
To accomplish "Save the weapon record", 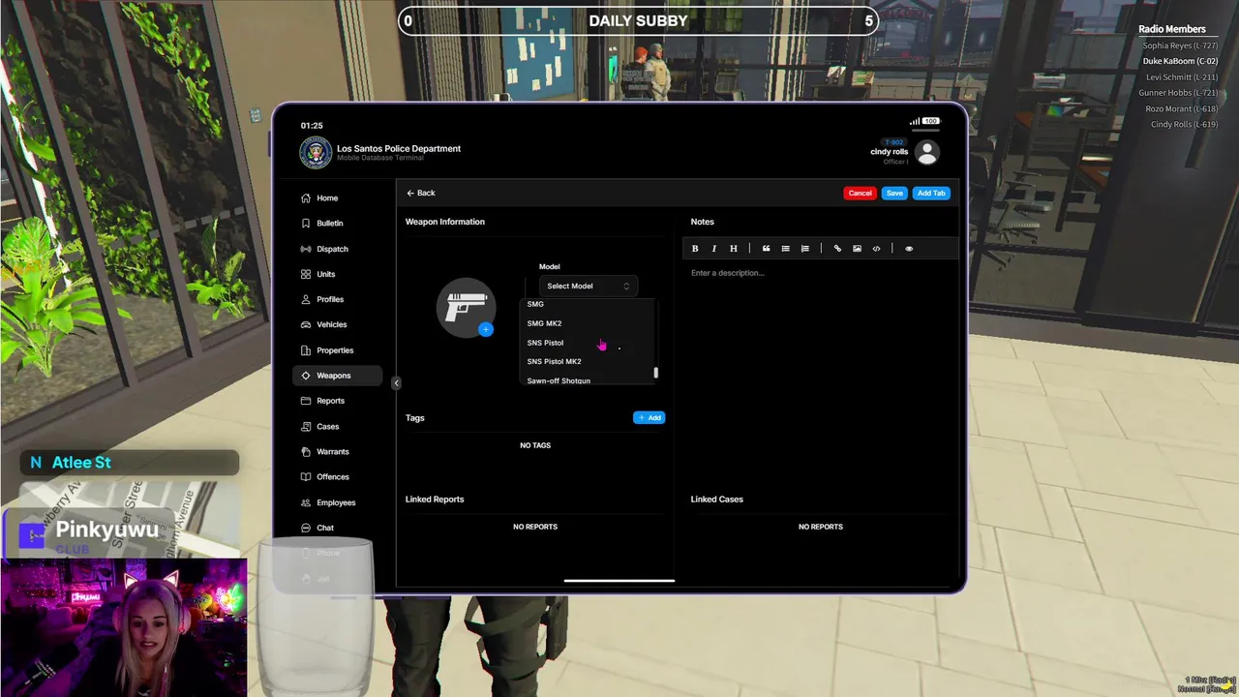I will click(894, 194).
